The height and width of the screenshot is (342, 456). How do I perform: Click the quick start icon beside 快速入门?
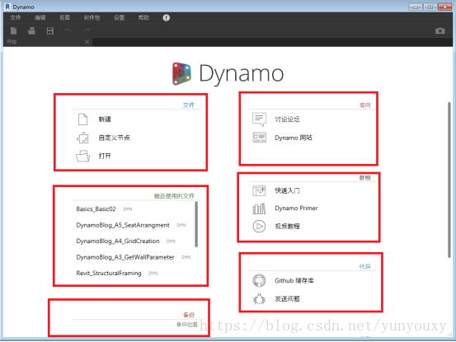point(259,190)
